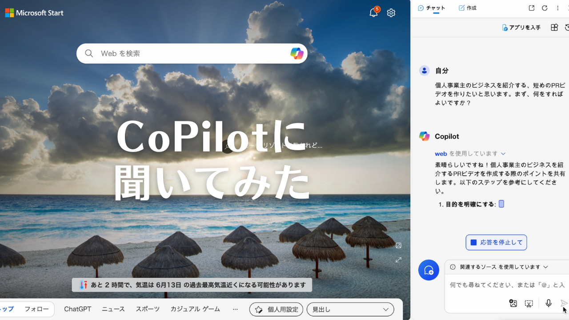Open the カジュアル ゲーム feed tab

click(195, 309)
